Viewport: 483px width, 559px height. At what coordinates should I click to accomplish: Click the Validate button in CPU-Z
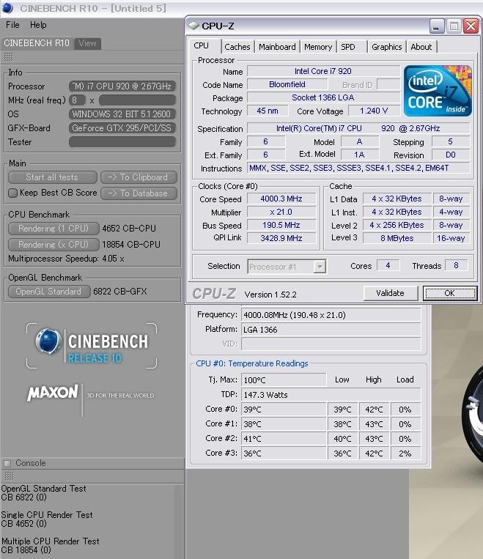[390, 293]
